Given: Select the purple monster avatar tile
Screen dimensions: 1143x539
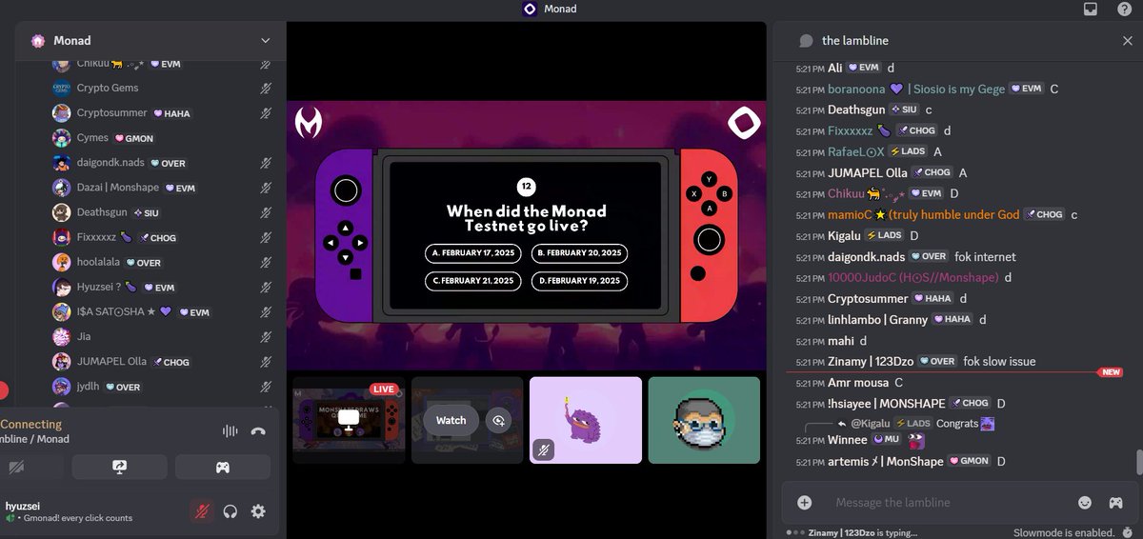Looking at the screenshot, I should 586,420.
